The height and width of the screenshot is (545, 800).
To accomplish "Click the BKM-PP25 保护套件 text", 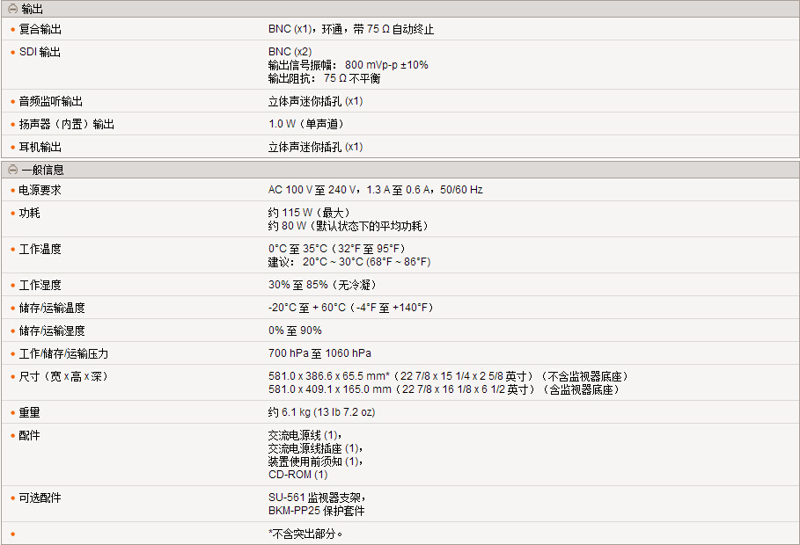I will click(x=316, y=511).
